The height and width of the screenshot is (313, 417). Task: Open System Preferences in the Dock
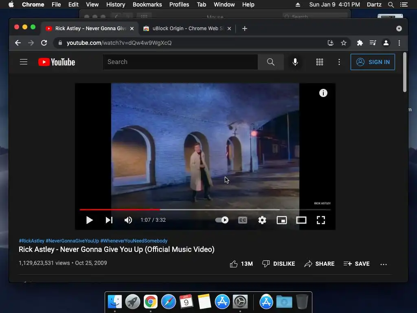pyautogui.click(x=240, y=302)
